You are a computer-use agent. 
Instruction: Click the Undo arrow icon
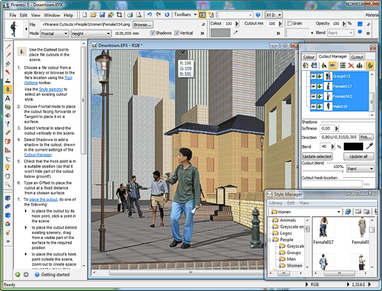[x=149, y=15]
